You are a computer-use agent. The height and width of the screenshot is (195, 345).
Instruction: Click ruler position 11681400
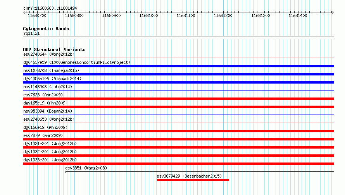298,15
